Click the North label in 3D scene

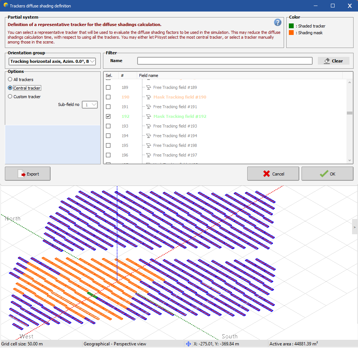coord(13,219)
